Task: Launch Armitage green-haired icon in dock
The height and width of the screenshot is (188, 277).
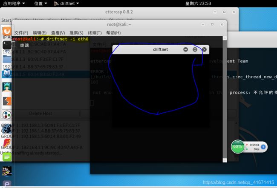Action: (7, 87)
